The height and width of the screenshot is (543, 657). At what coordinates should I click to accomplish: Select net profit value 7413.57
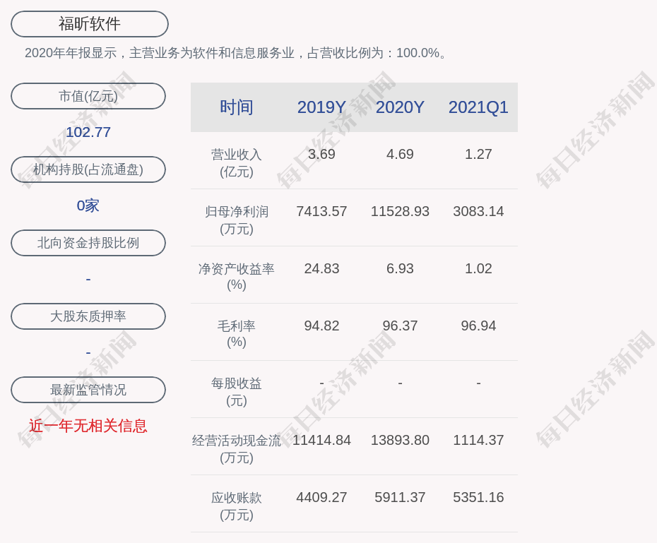coord(322,211)
